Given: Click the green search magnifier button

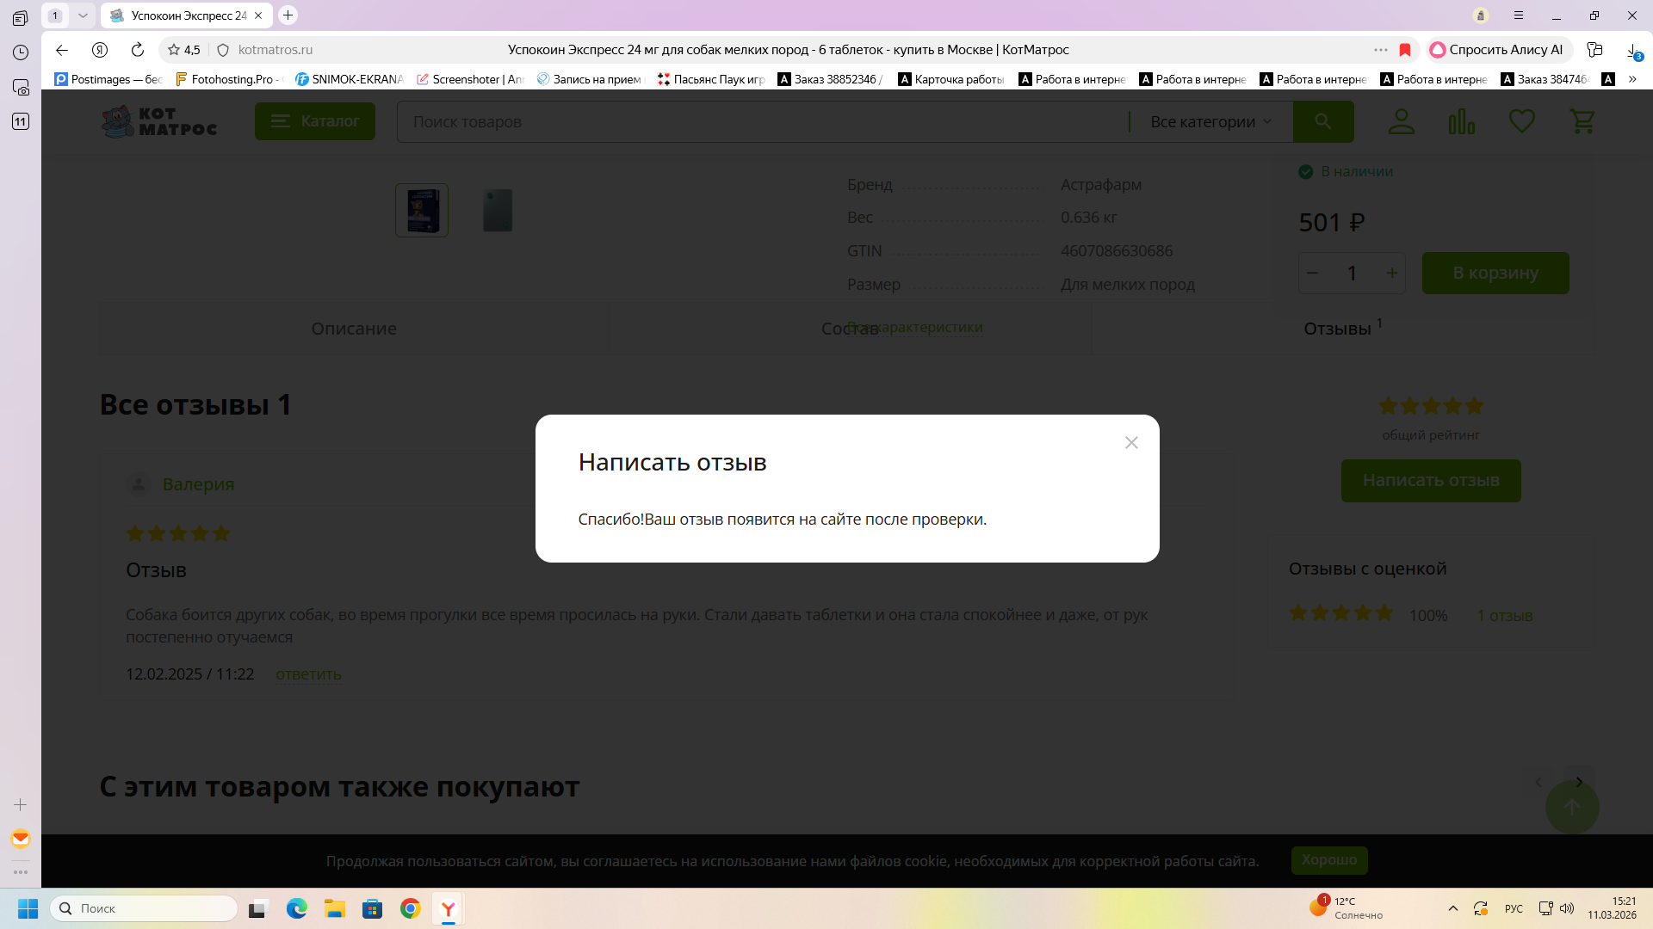Looking at the screenshot, I should 1323,121.
